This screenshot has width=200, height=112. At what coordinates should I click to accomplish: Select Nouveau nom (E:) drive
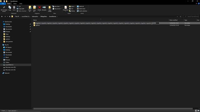[x=10, y=70]
